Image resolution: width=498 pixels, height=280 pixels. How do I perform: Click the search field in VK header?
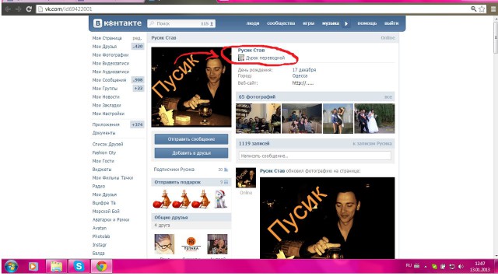pyautogui.click(x=181, y=23)
